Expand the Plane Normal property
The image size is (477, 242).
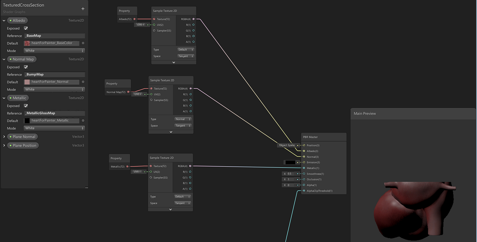coord(4,137)
